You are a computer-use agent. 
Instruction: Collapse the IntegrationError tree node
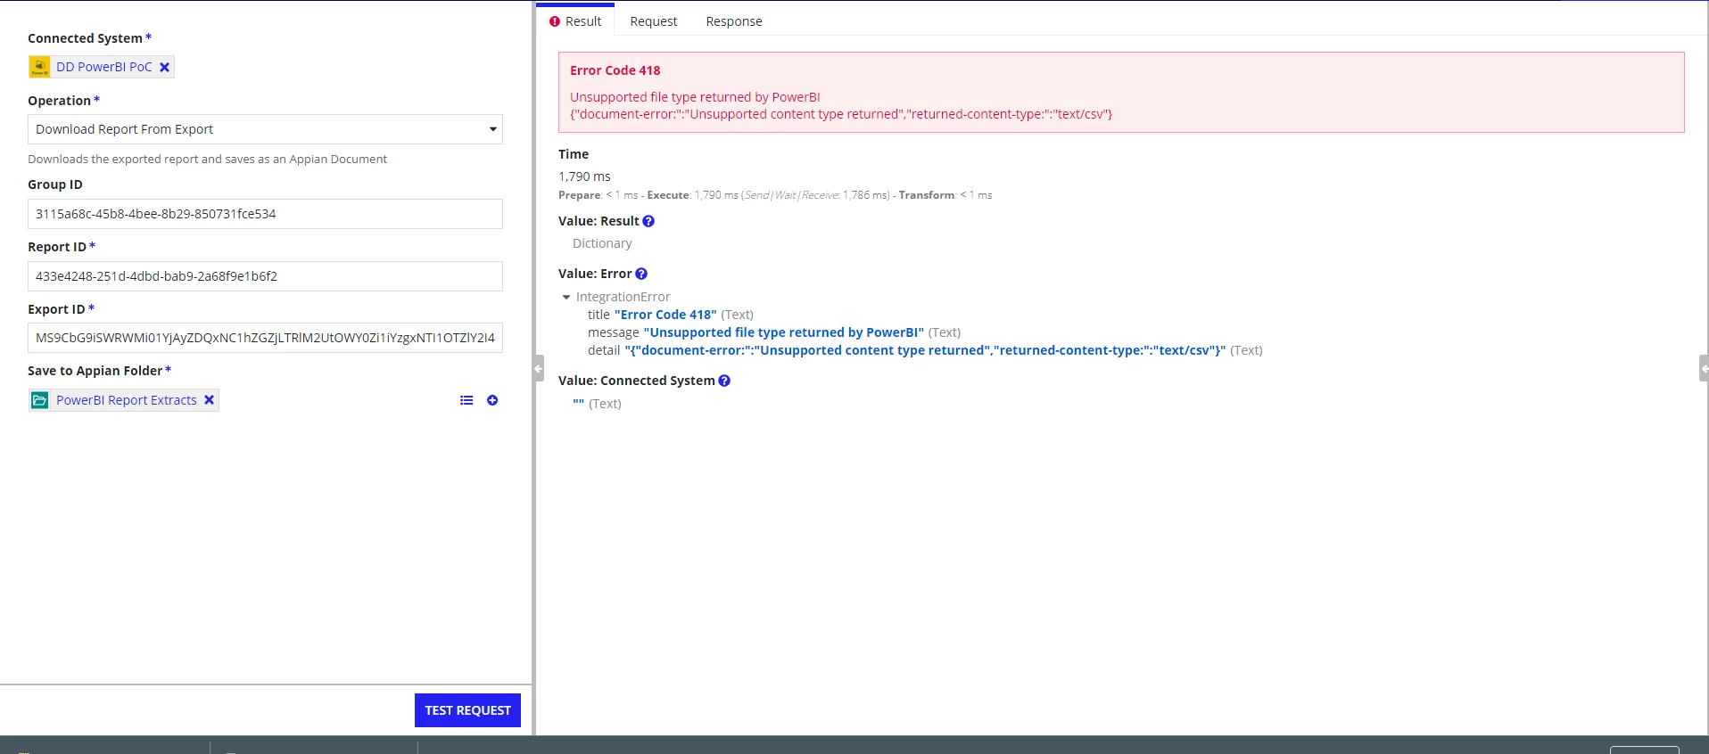566,297
